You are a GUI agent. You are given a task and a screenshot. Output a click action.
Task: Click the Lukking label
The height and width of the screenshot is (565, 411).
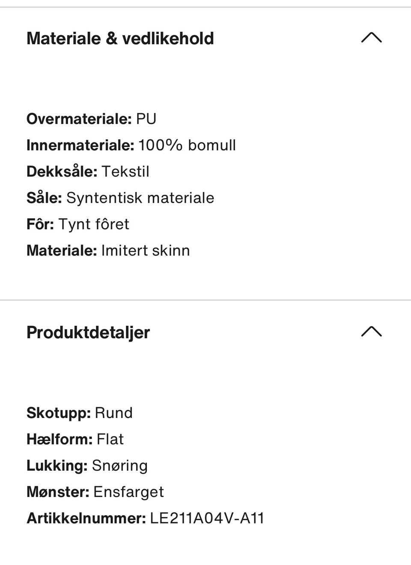[x=57, y=466]
